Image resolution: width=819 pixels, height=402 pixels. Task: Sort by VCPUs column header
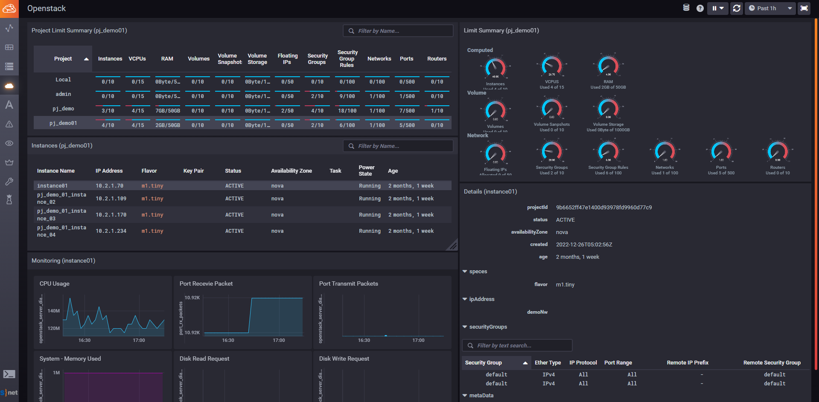point(137,59)
